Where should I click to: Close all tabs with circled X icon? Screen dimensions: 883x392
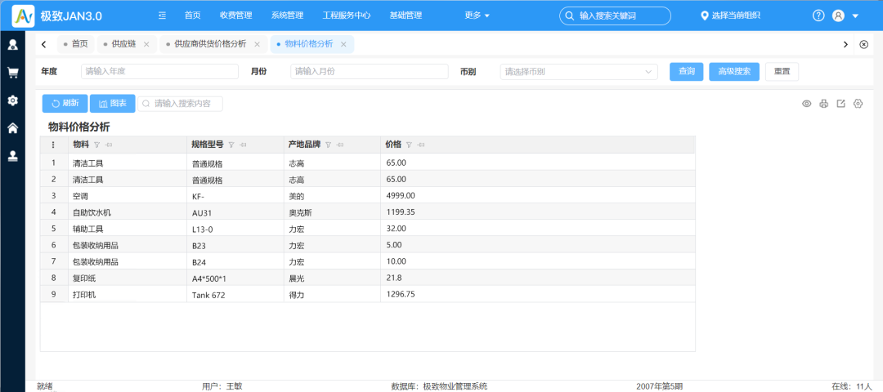coord(864,44)
